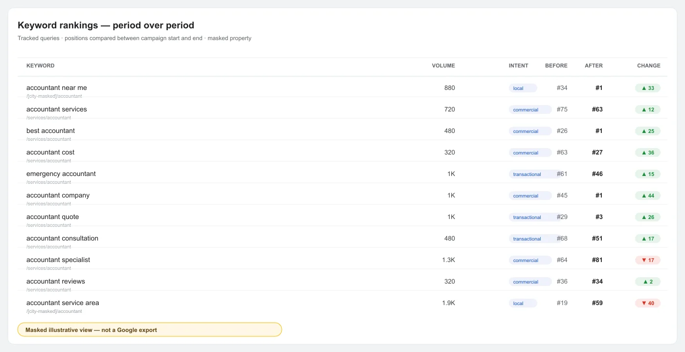Click the #46 after position
Viewport: 685px width, 352px height.
(x=597, y=174)
